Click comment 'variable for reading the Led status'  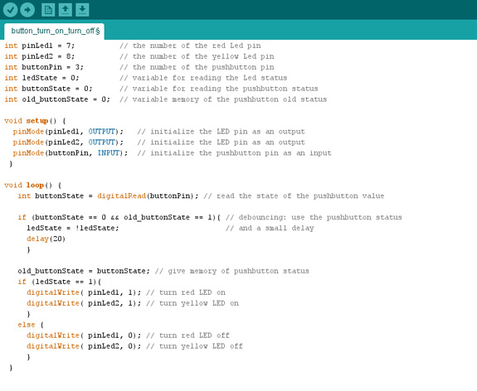(x=210, y=78)
